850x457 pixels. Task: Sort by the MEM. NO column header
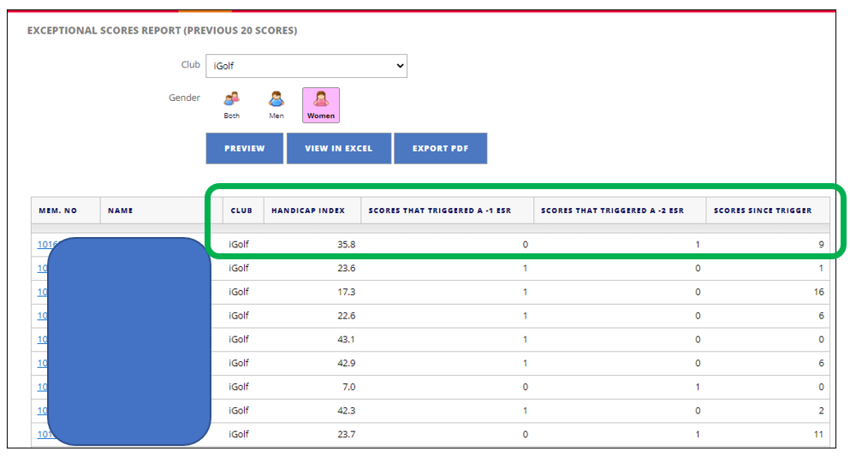pos(58,211)
